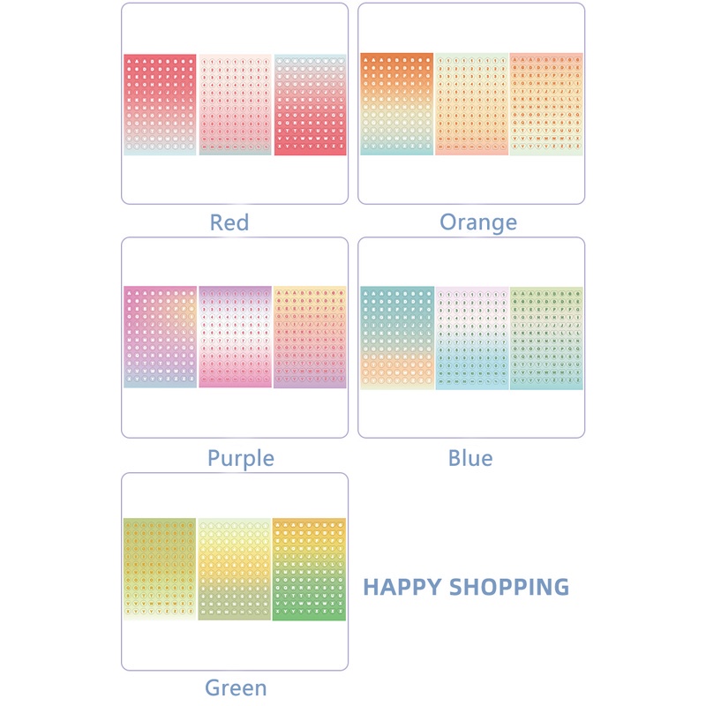Open the left sticker sheet in Purple set

(160, 337)
